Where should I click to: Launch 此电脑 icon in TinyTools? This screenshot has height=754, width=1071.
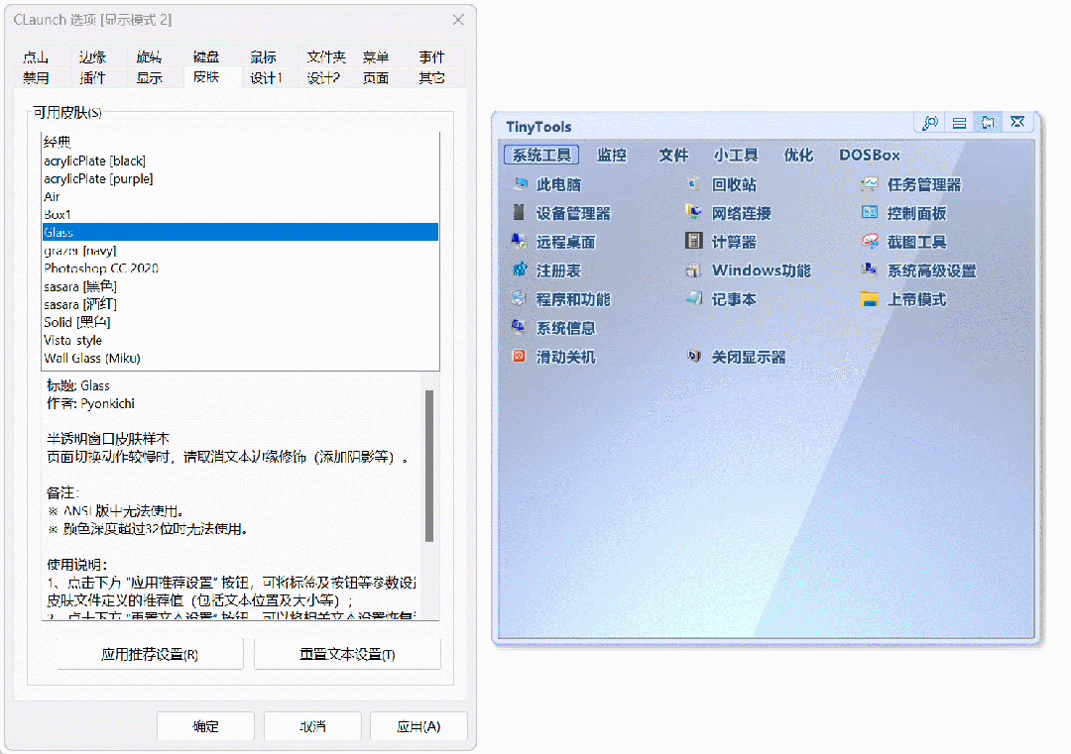pos(520,184)
